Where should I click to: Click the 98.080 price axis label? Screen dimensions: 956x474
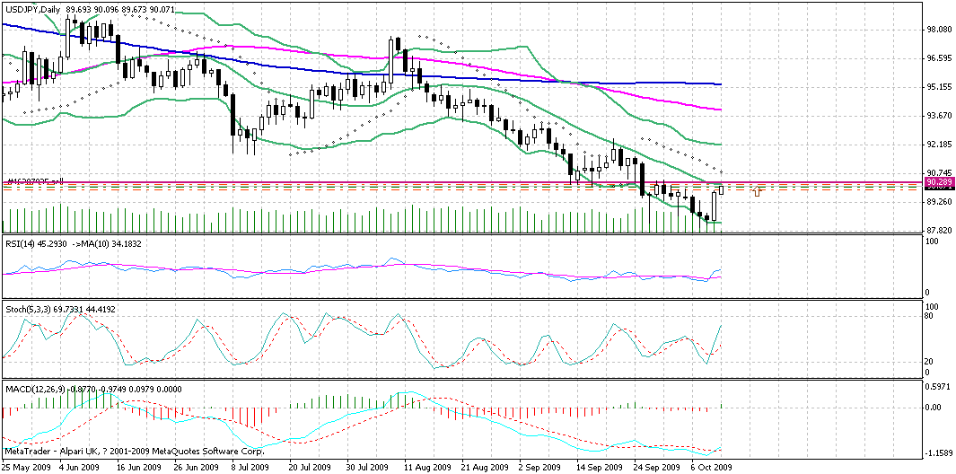[x=938, y=30]
